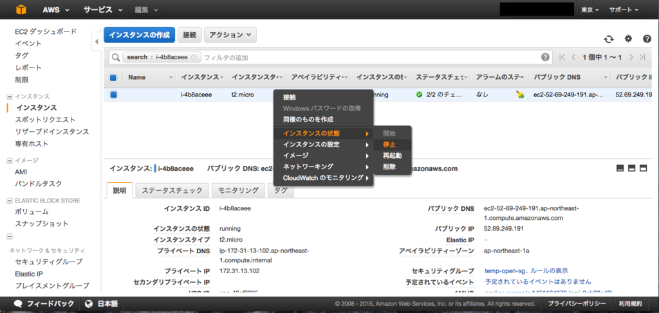Viewport: 659px width, 313px height.
Task: Click the alarm icon in instance row
Action: click(520, 95)
